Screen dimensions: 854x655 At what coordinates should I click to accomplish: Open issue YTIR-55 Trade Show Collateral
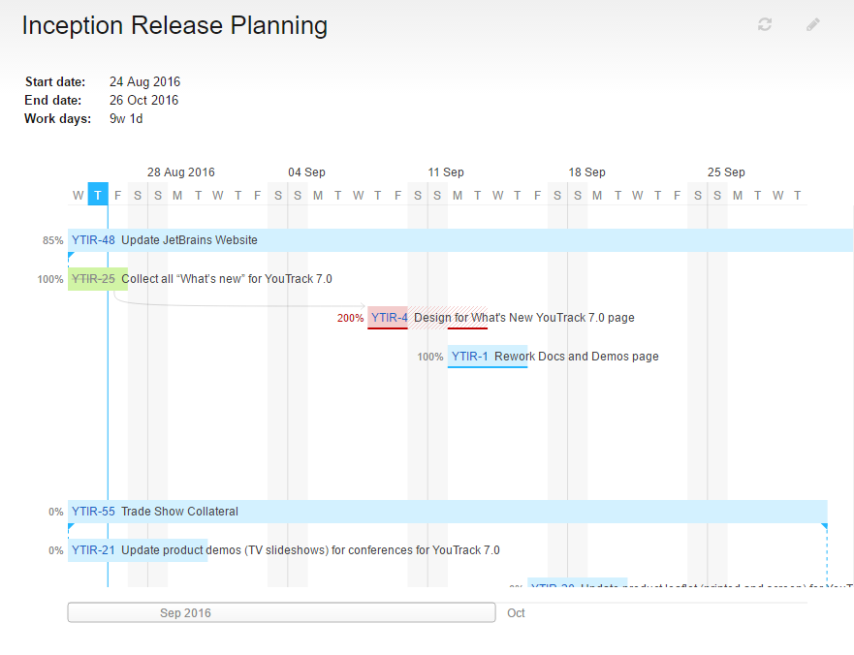(93, 511)
